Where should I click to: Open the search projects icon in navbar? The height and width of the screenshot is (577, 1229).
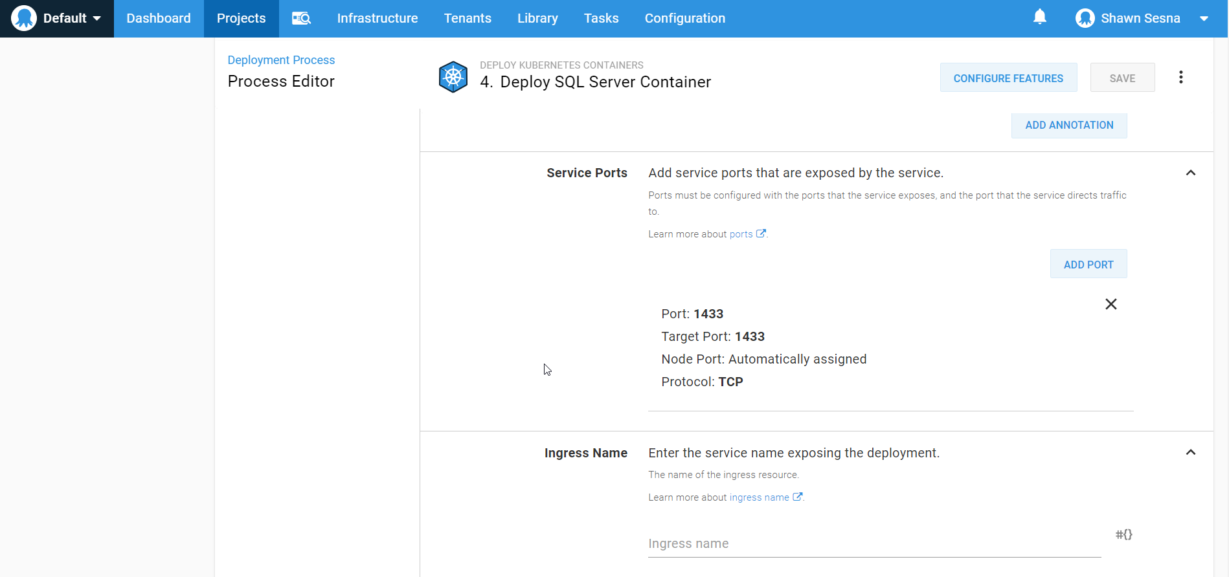point(301,18)
